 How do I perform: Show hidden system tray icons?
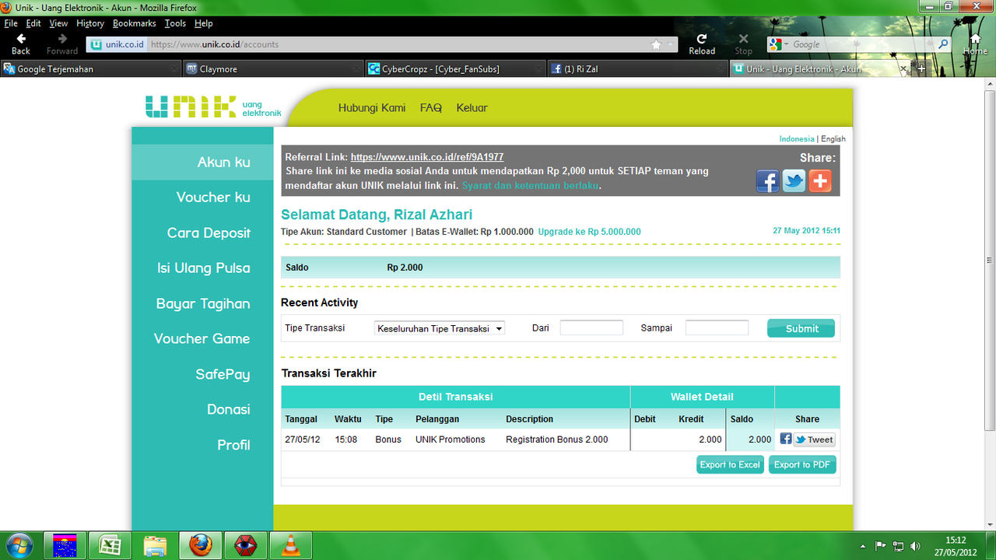[x=863, y=546]
